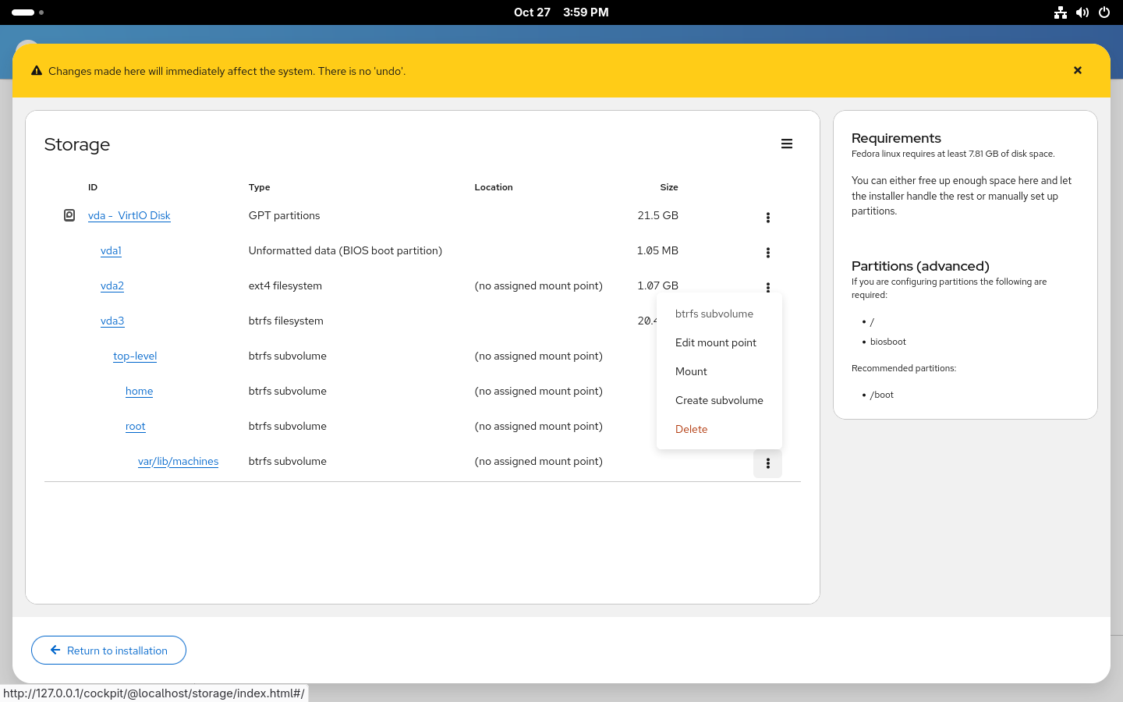
Task: Click the '/boot' recommended partition item
Action: (882, 395)
